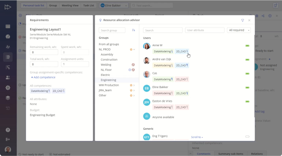Open the Summary sub-items tab
Screen dimensions: 282x156
point(231,154)
